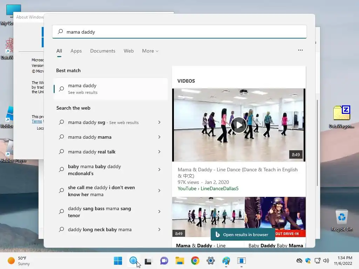359x269 pixels.
Task: Open the Terms link in About Windows
Action: 36,121
